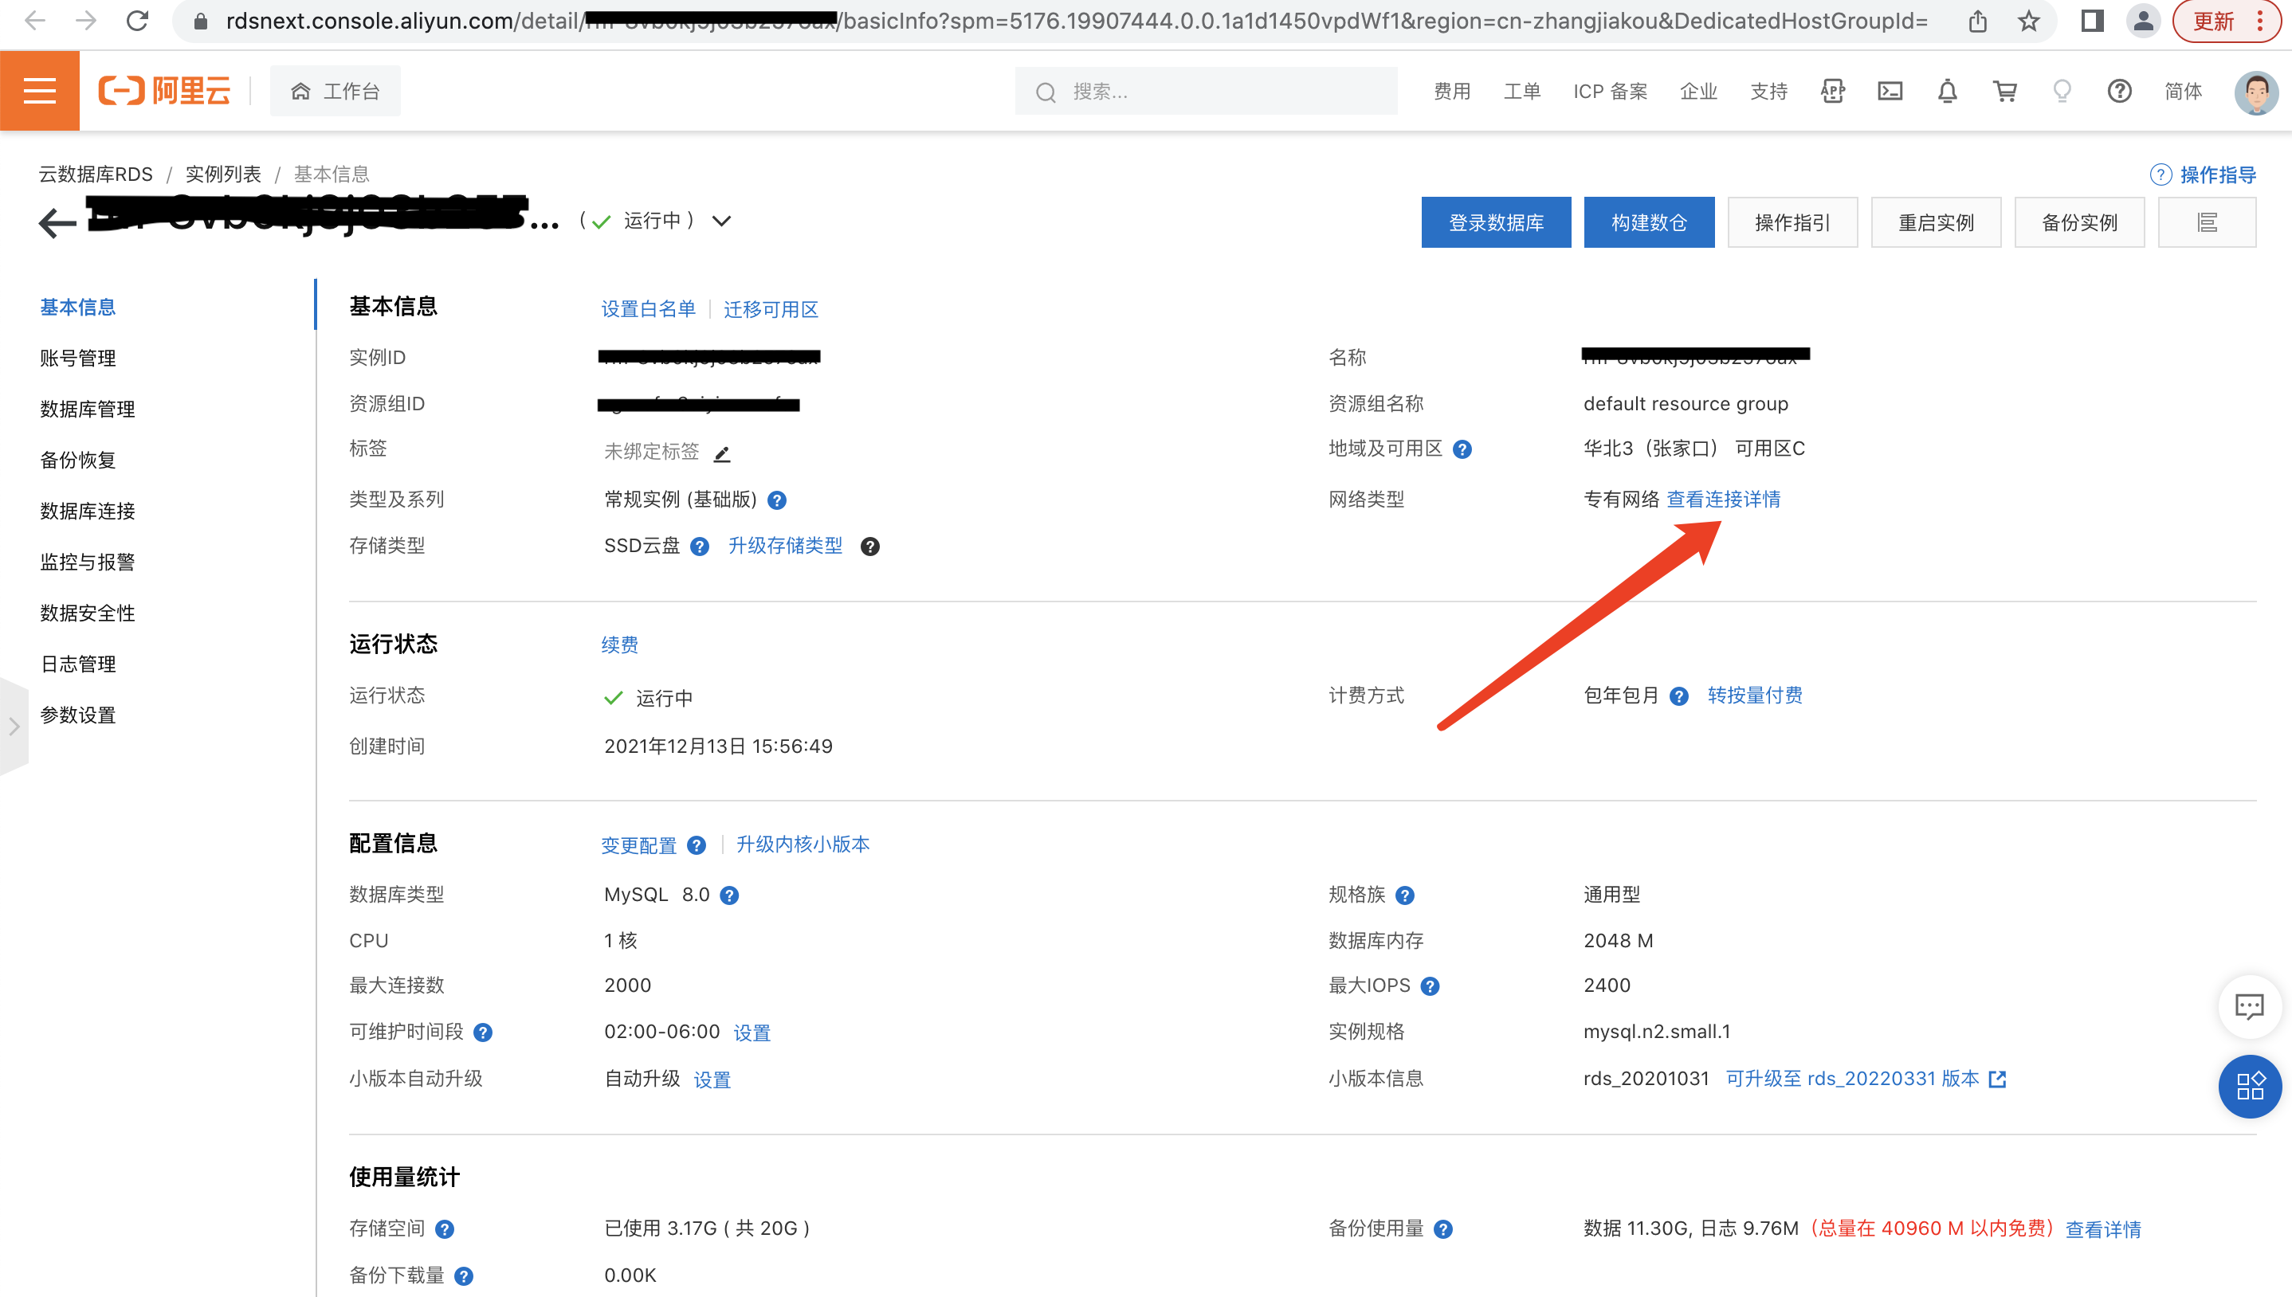Switch language via 简体

(2184, 91)
